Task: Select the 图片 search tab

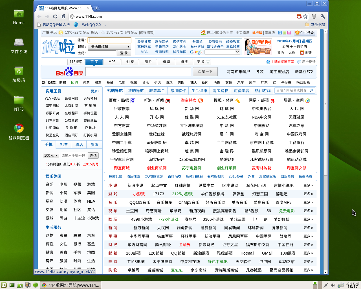Action: (x=148, y=62)
